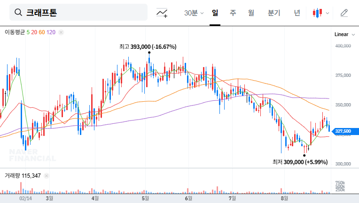
Task: Click the 거래량 115,347 label
Action: [x=23, y=176]
